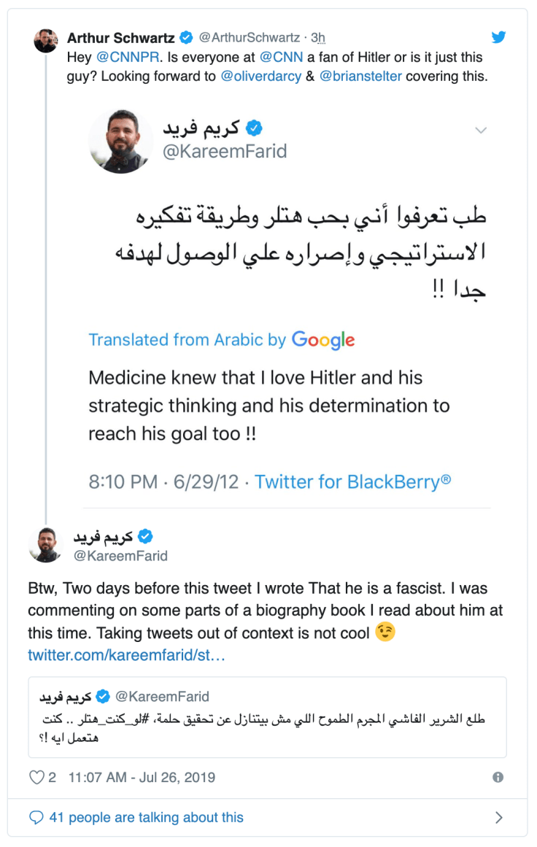
Task: Open the right-arrow chevron on conversation bar
Action: pos(499,817)
